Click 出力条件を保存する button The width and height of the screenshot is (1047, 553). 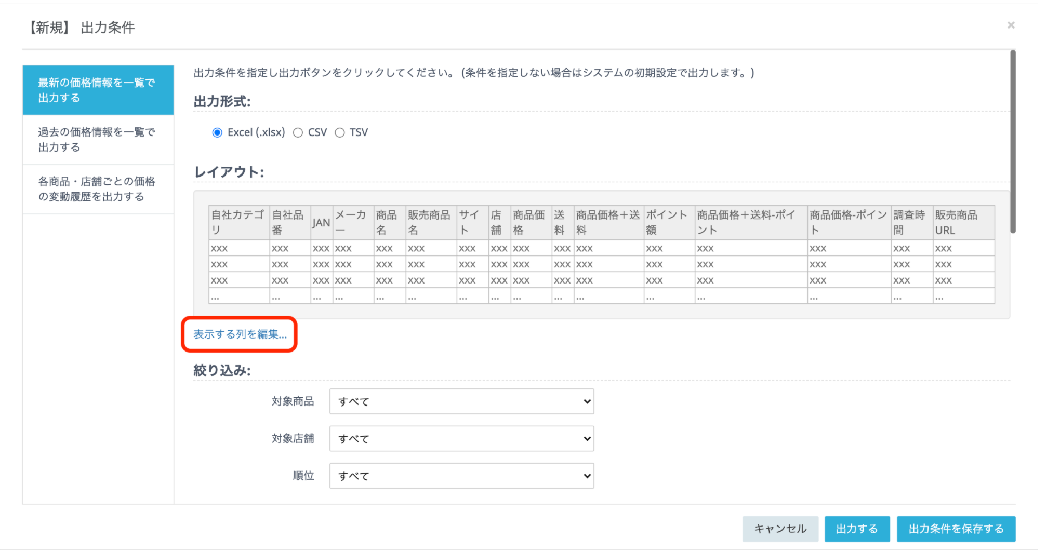[956, 529]
